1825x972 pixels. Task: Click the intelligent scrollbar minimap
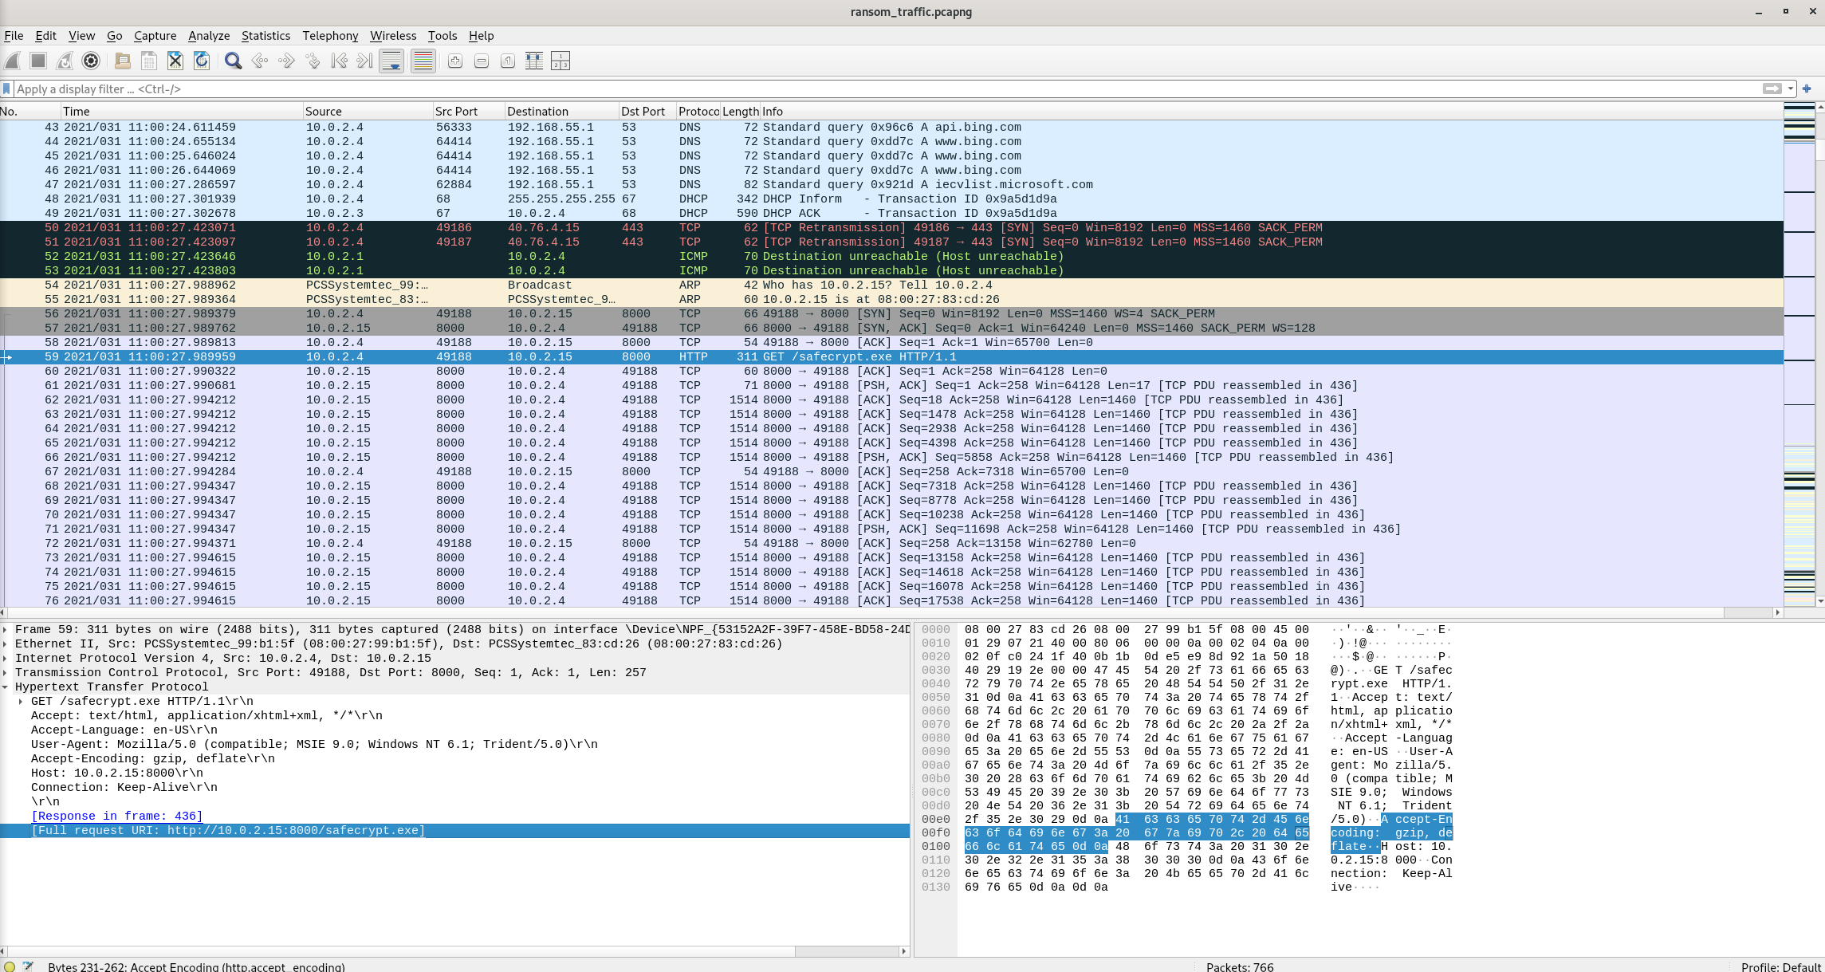[x=1799, y=355]
